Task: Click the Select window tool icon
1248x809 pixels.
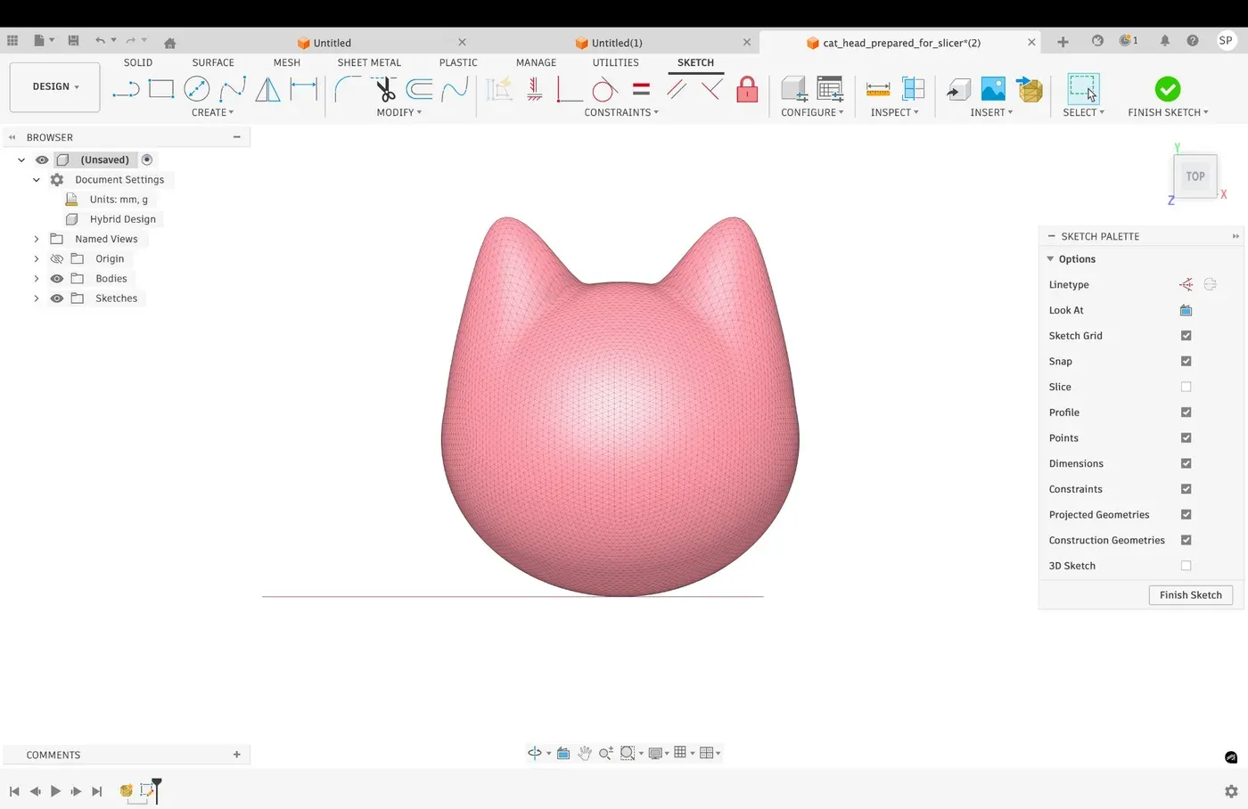Action: click(x=1083, y=89)
